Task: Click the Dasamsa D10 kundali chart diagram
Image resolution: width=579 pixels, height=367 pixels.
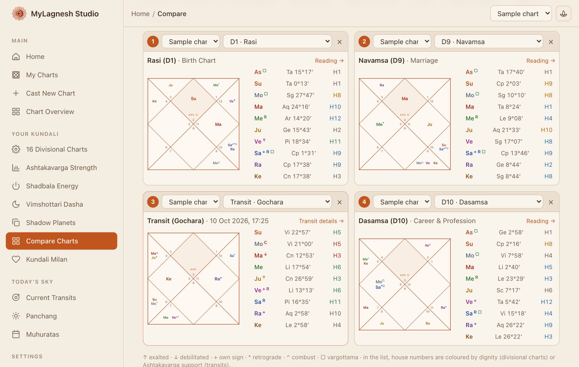Action: click(405, 284)
